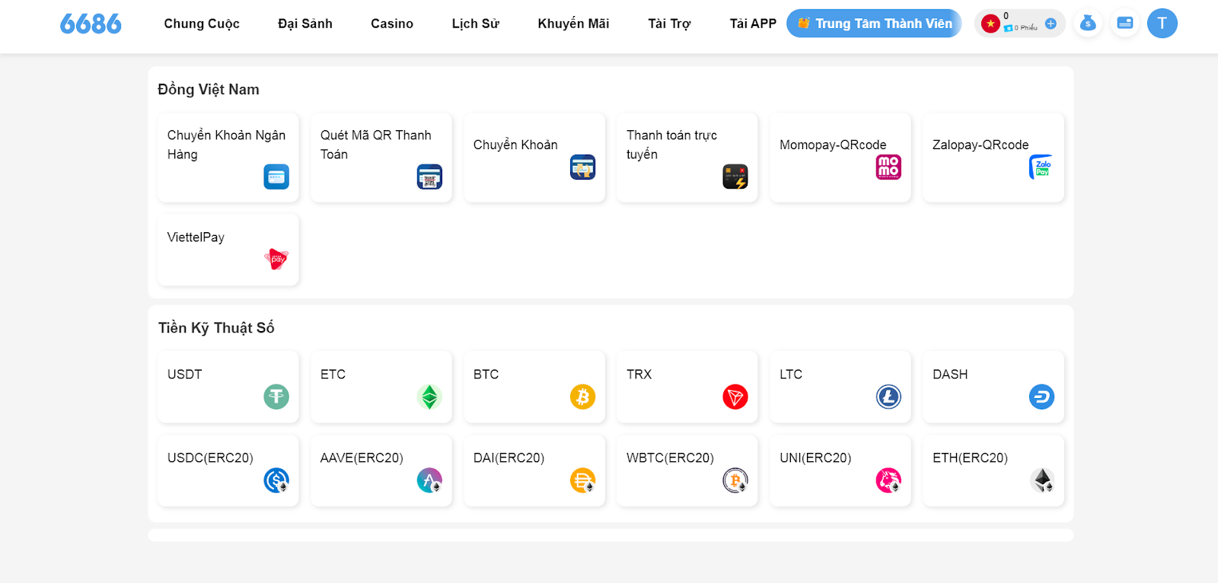Click the UNI(ERC20) unicorn icon
Image resolution: width=1218 pixels, height=583 pixels.
pyautogui.click(x=888, y=480)
